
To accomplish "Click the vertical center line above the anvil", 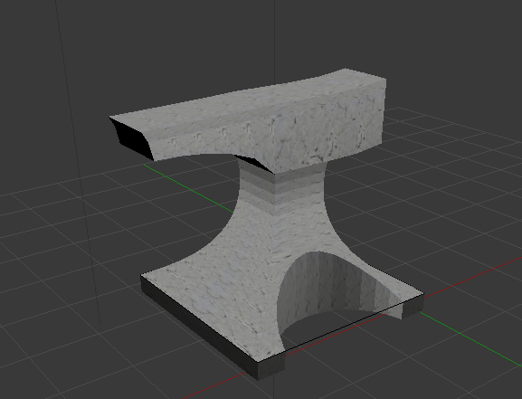I will click(274, 42).
